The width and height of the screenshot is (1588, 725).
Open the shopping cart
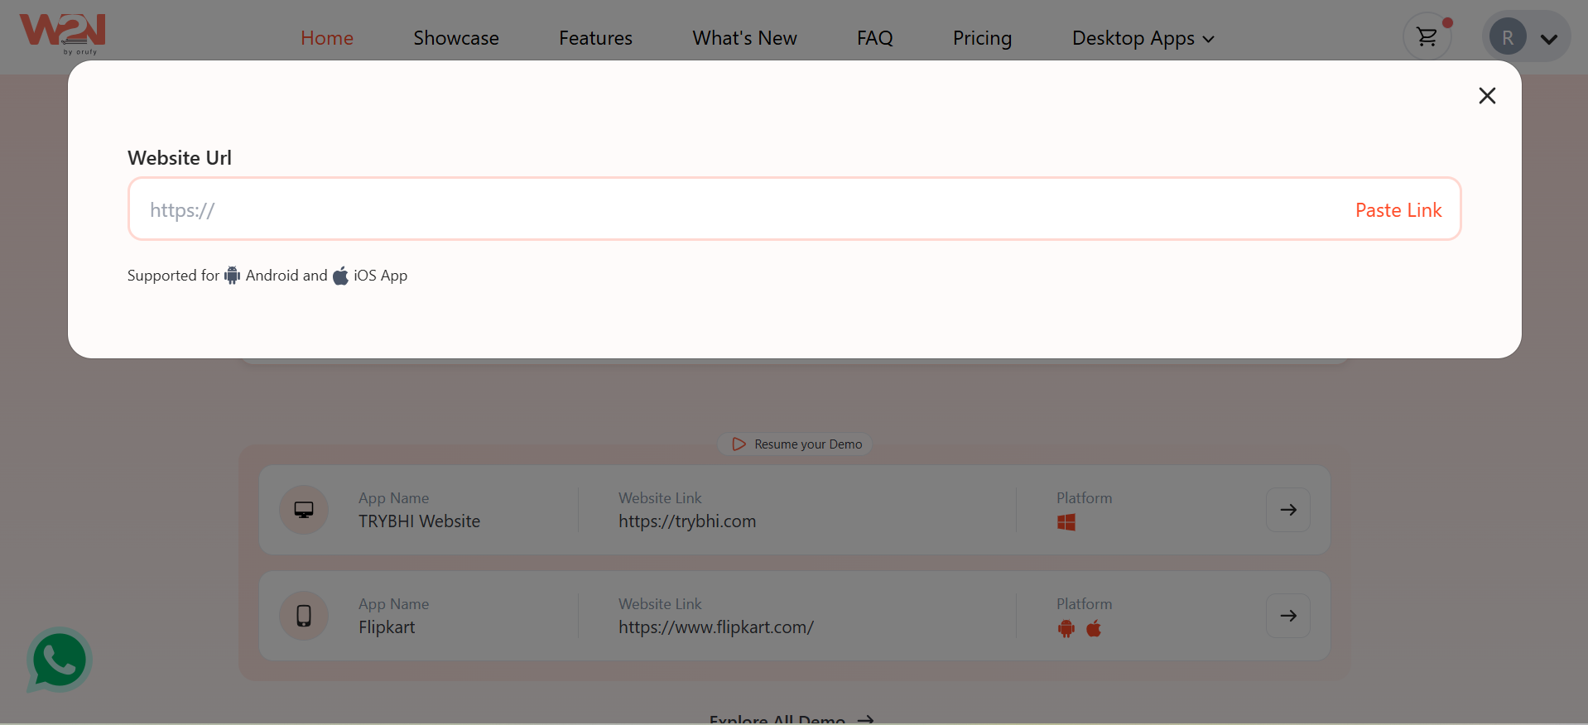(1427, 37)
